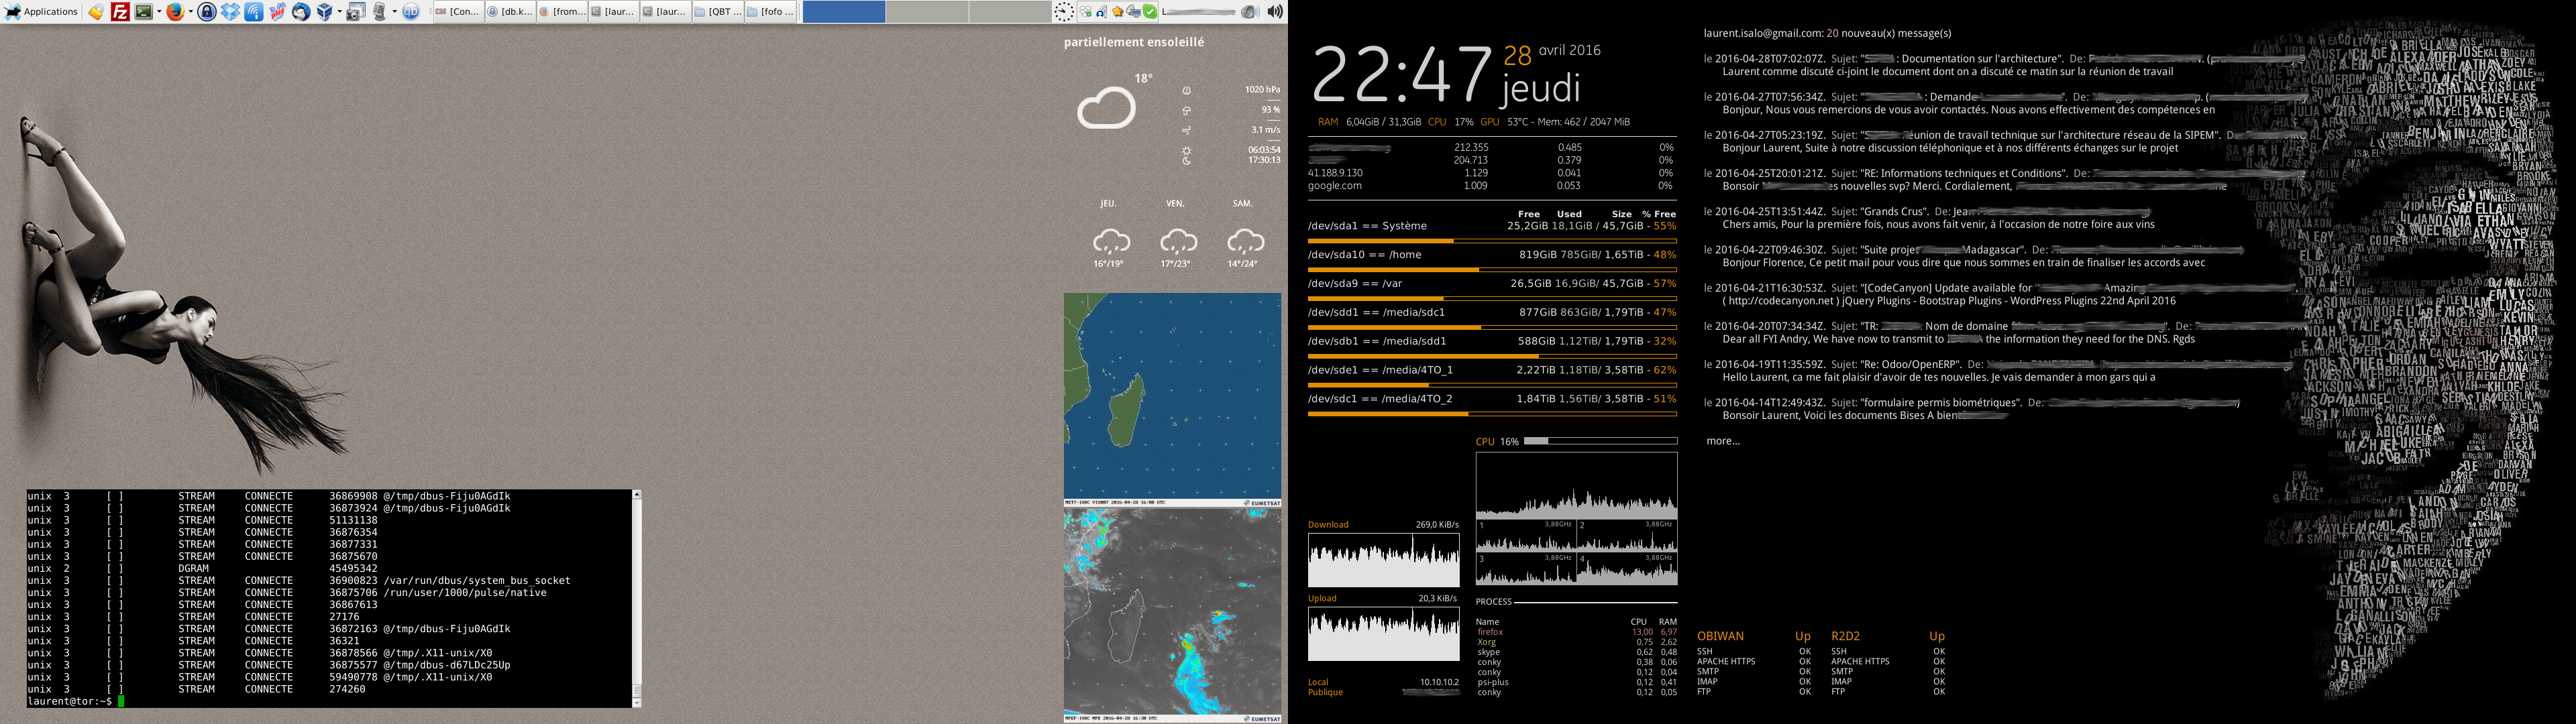Click the 41.188.9.130 network row
The width and height of the screenshot is (2576, 724).
1491,173
